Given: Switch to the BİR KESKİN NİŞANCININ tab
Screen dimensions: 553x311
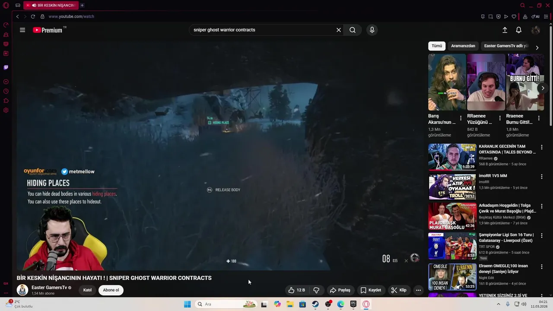Looking at the screenshot, I should 51,5.
